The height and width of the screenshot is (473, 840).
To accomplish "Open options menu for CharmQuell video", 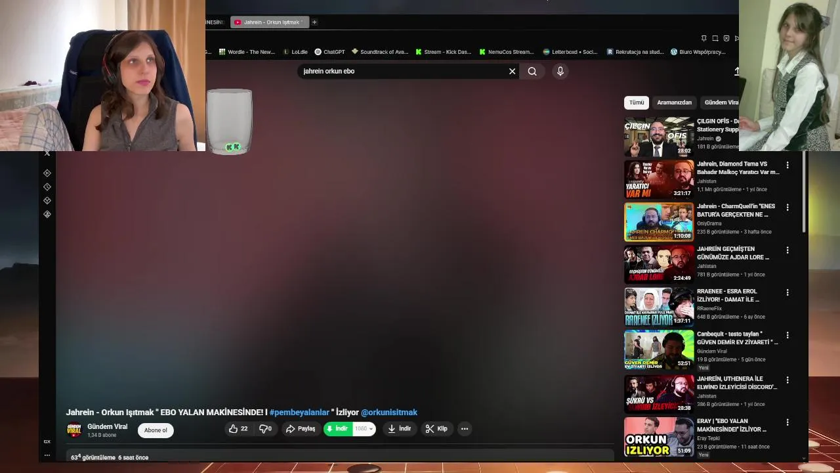I will pyautogui.click(x=787, y=208).
